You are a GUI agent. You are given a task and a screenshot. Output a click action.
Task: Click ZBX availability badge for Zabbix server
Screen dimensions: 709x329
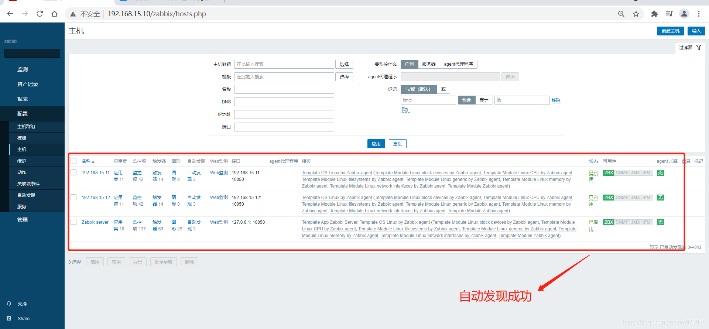tap(609, 222)
